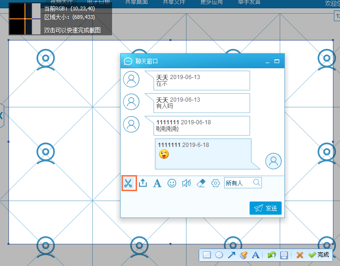Image resolution: width=340 pixels, height=266 pixels.
Task: Select the text tool in screenshot toolbar
Action: [x=256, y=255]
